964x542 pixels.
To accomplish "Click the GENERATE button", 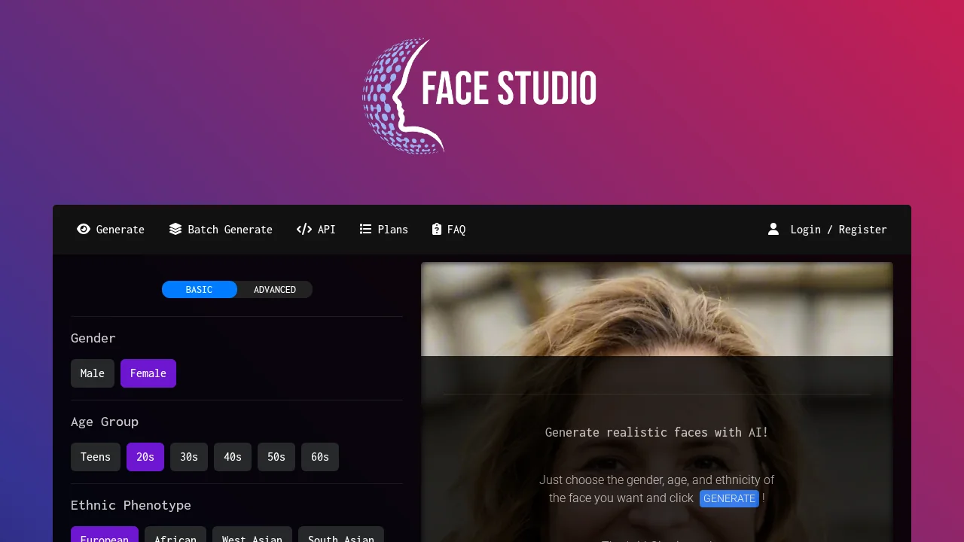I will pos(728,498).
